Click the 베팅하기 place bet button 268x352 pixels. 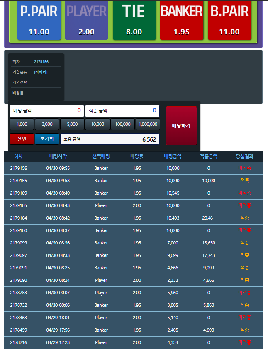click(x=181, y=125)
